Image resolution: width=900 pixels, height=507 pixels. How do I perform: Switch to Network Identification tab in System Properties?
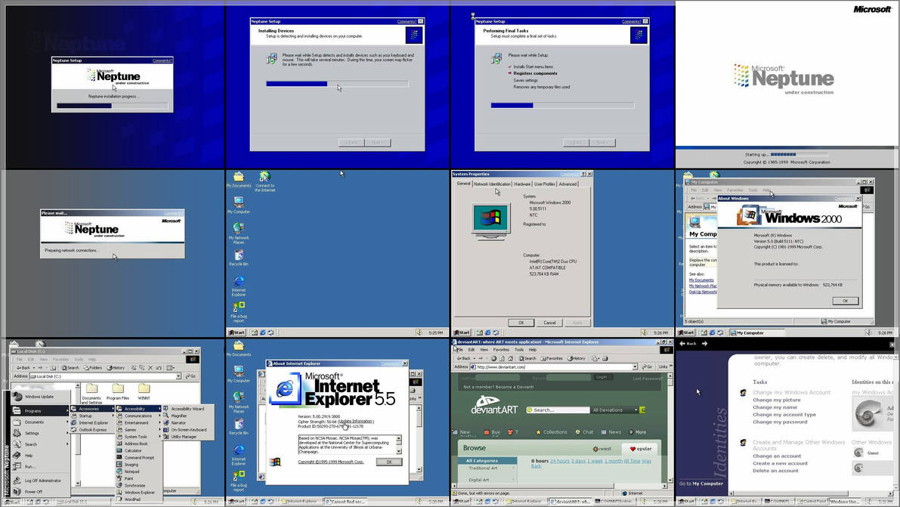(492, 184)
